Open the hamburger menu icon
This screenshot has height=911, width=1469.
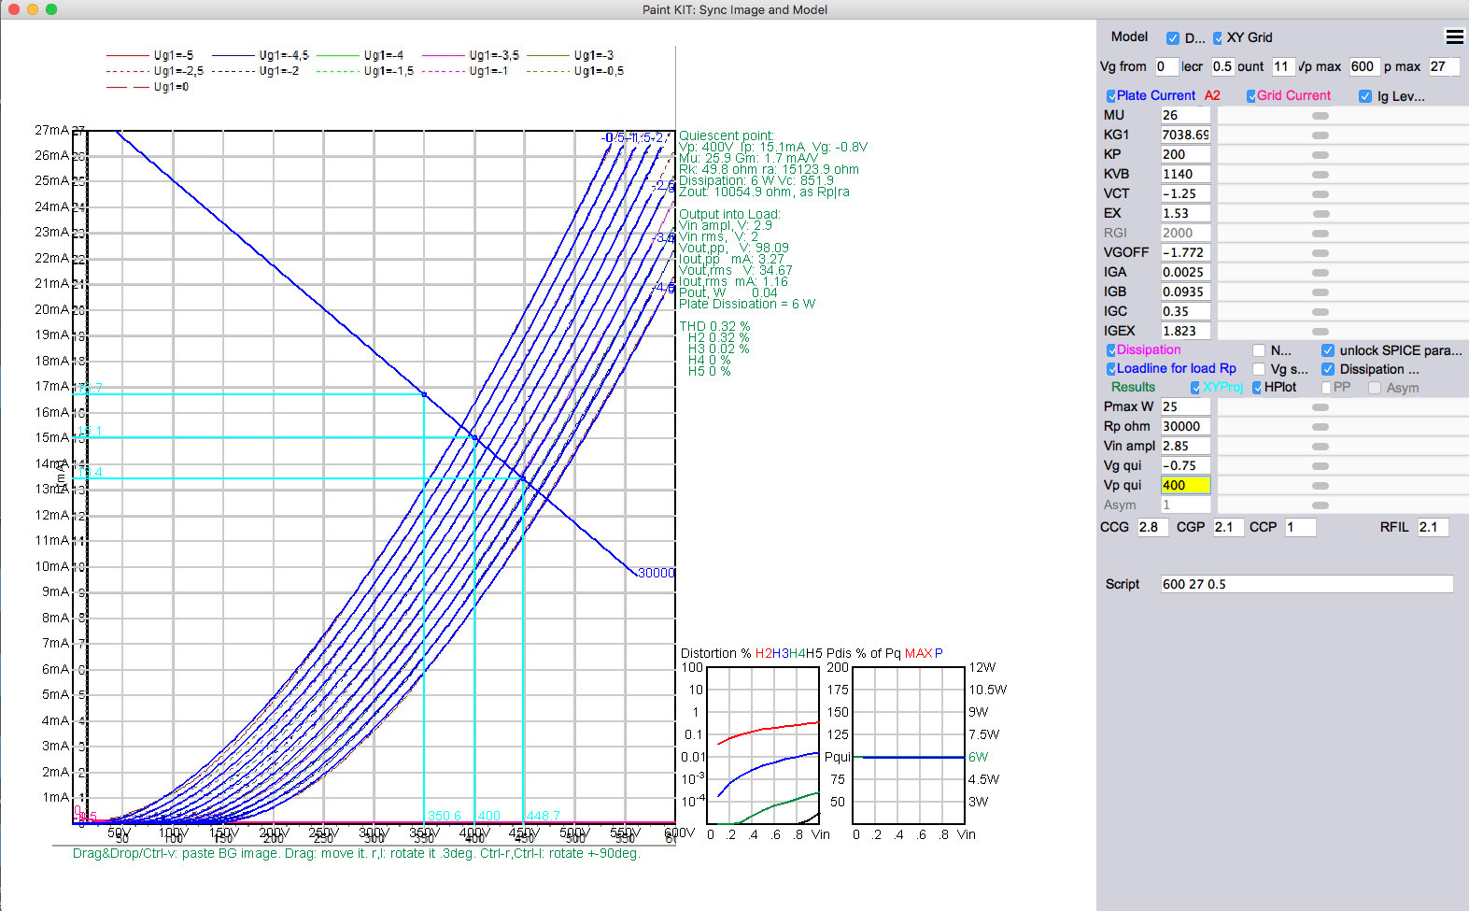pos(1454,37)
